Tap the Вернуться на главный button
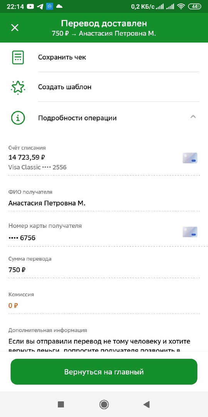Image resolution: width=208 pixels, height=417 pixels. pos(104,371)
